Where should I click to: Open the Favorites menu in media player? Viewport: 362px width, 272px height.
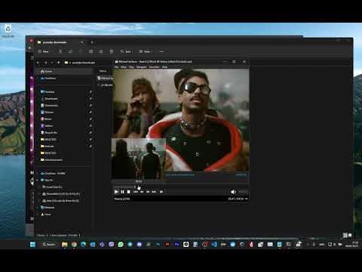154,66
